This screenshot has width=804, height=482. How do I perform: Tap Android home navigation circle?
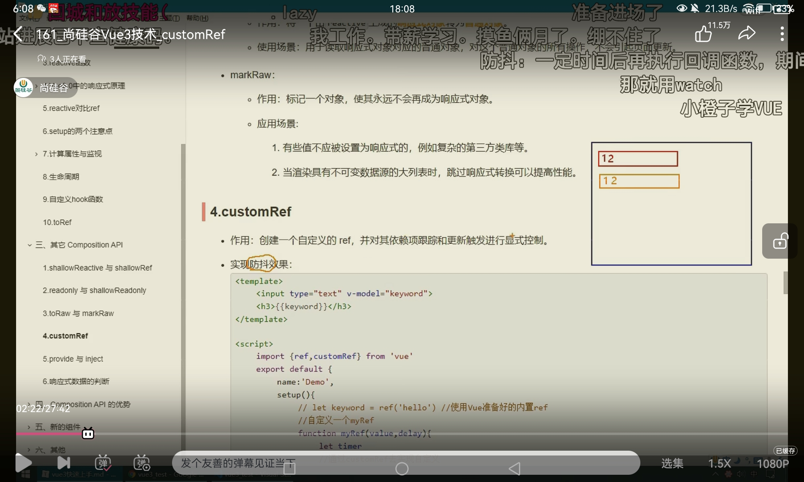coord(402,469)
